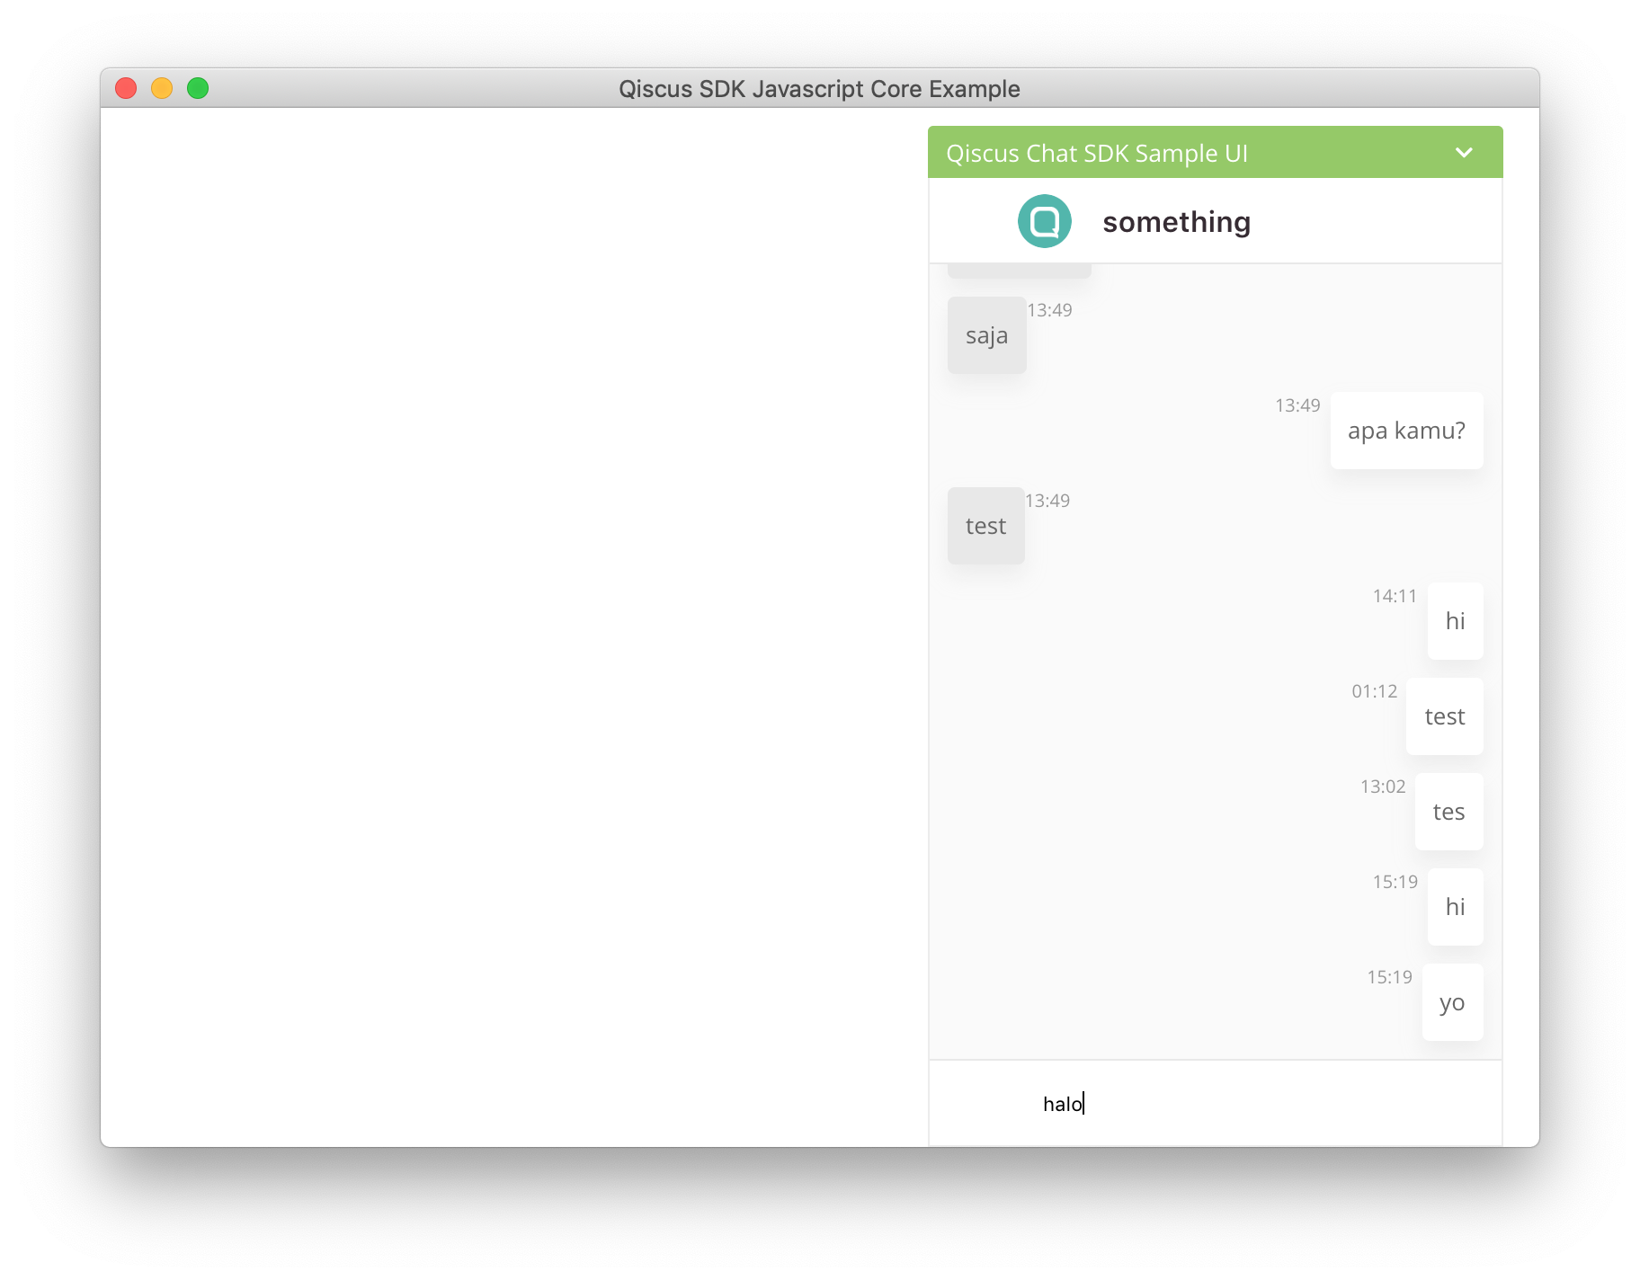
Task: Click the sent "test" message at 01:12
Action: click(x=1444, y=716)
